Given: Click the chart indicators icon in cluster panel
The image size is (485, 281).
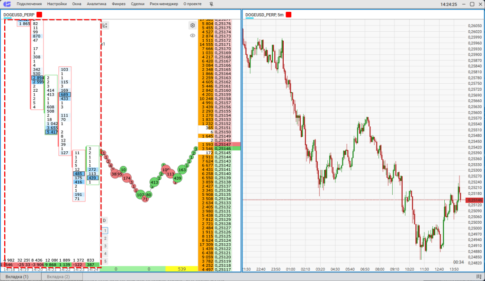Looking at the screenshot, I should click(x=105, y=26).
